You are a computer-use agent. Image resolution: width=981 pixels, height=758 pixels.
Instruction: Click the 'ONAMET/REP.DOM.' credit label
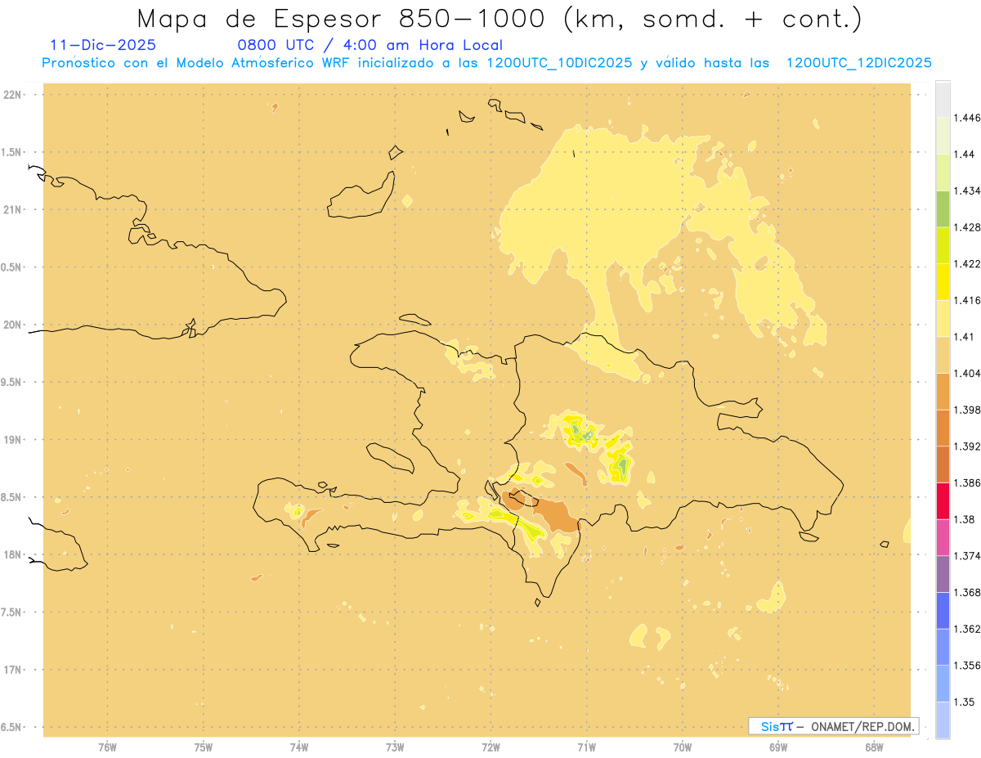pyautogui.click(x=863, y=726)
